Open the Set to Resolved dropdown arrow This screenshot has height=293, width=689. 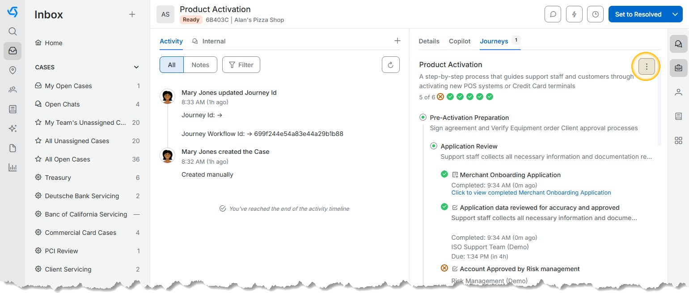tap(675, 14)
